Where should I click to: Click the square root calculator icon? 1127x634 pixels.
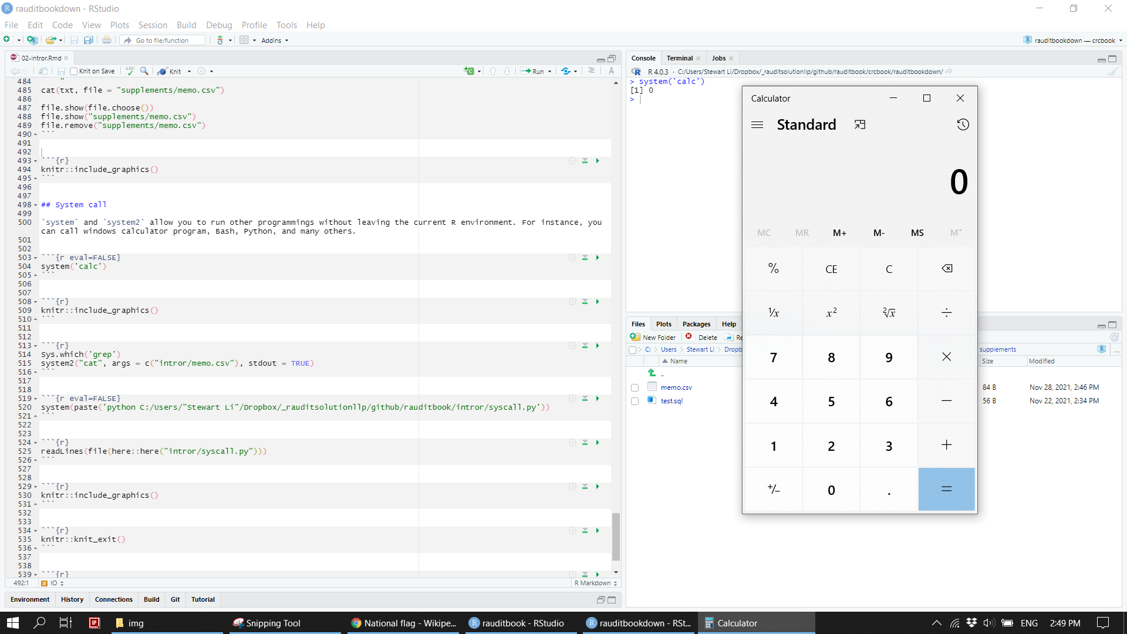(x=889, y=313)
